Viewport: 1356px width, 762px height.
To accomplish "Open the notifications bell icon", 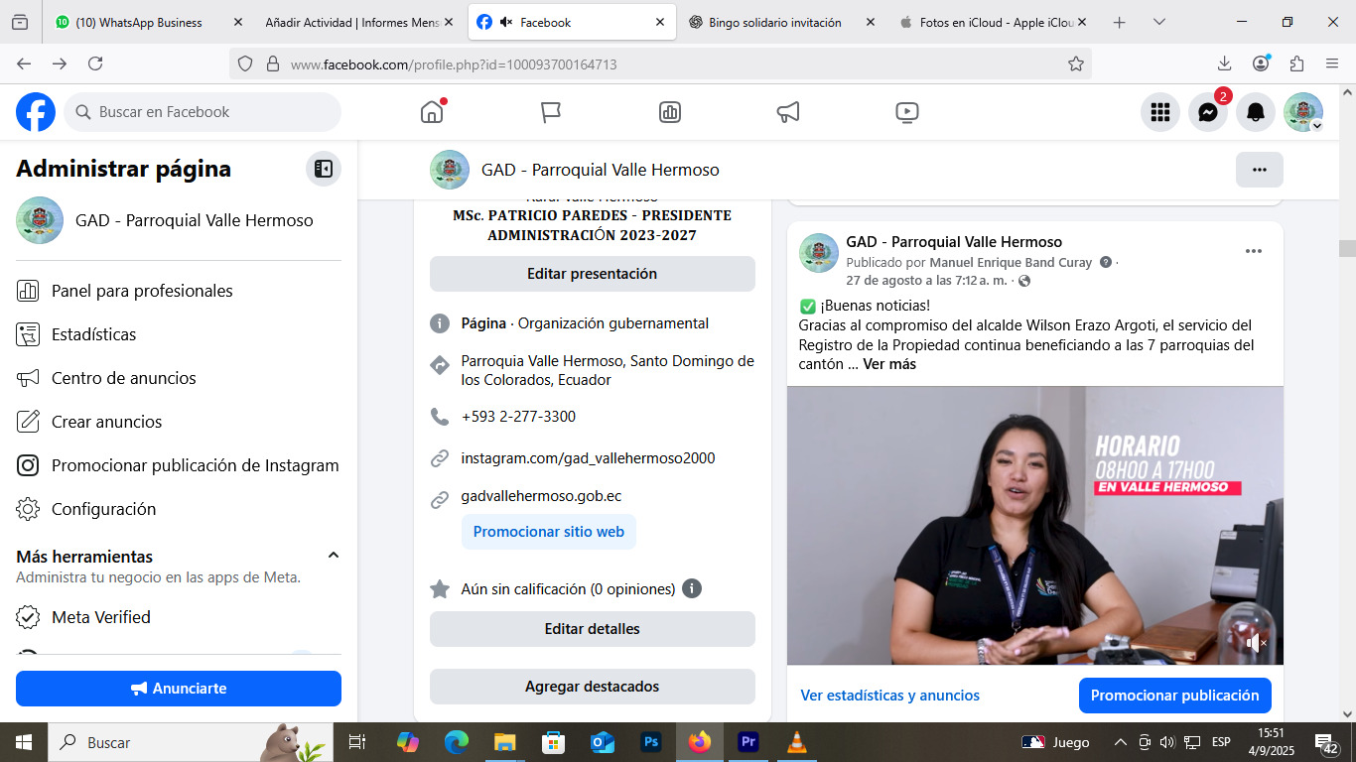I will [x=1255, y=112].
